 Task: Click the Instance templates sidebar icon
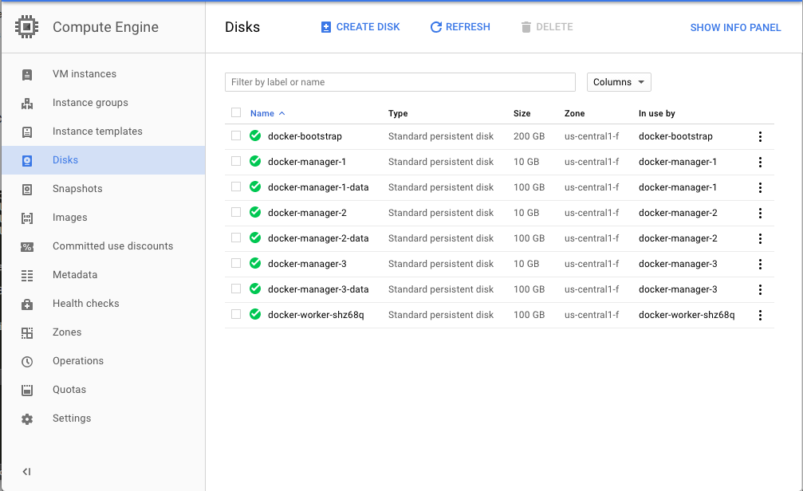coord(27,132)
